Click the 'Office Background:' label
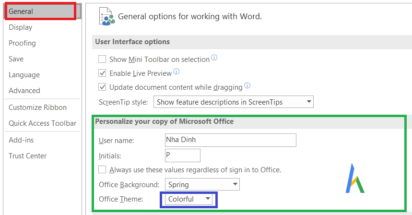The height and width of the screenshot is (215, 412). pyautogui.click(x=129, y=185)
